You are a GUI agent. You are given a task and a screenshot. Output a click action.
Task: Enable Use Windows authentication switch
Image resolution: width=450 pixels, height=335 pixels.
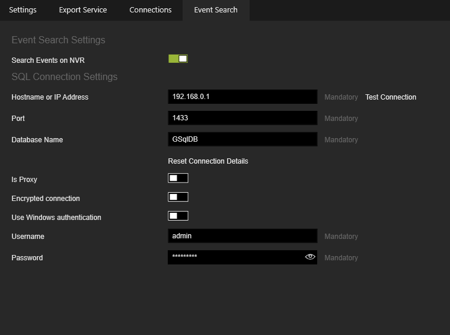click(x=178, y=216)
